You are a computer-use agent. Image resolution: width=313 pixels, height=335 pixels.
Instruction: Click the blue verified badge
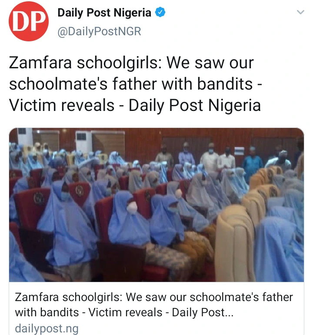pos(160,12)
